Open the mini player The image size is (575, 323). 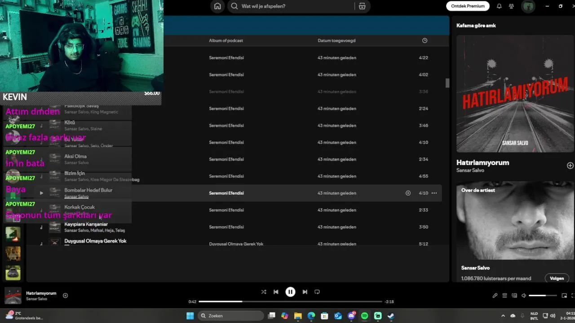[564, 296]
